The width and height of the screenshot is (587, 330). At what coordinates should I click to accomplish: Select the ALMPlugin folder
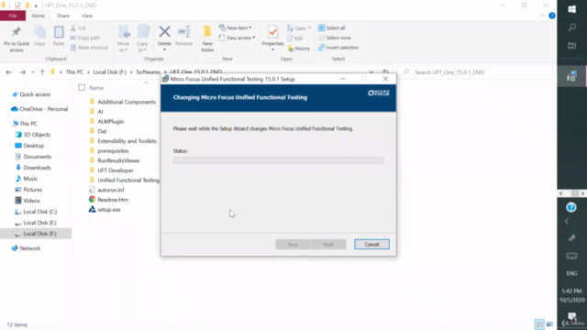(x=110, y=122)
